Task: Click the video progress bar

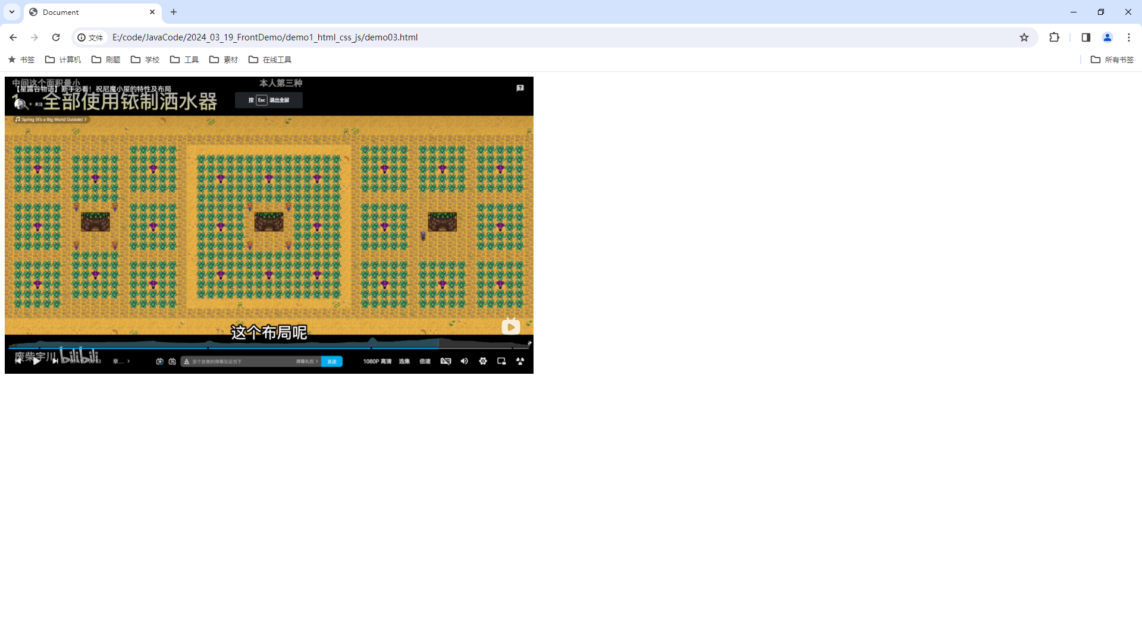Action: tap(269, 348)
